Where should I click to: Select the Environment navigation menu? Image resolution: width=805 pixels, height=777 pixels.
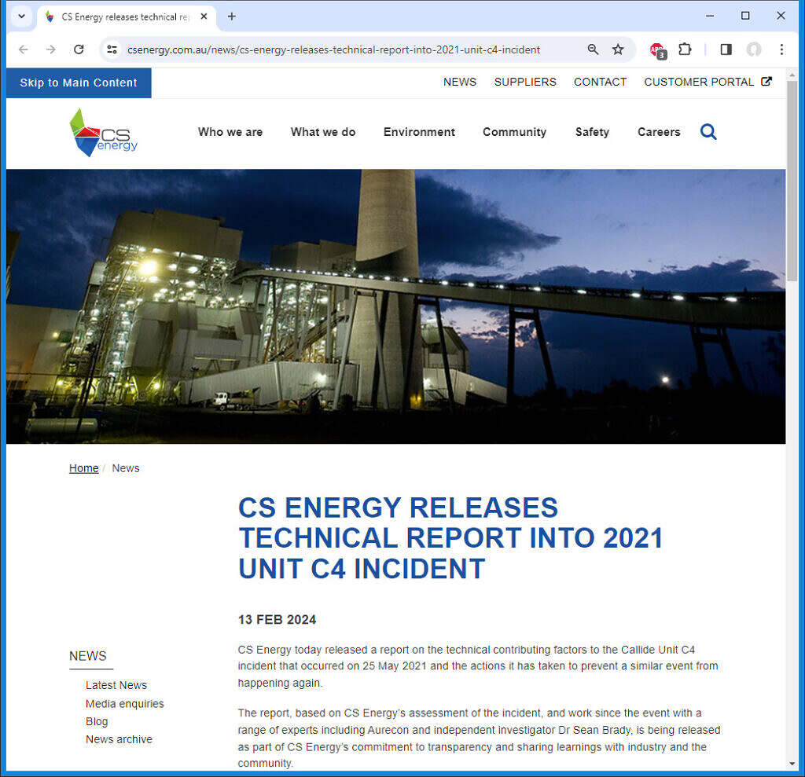(419, 132)
